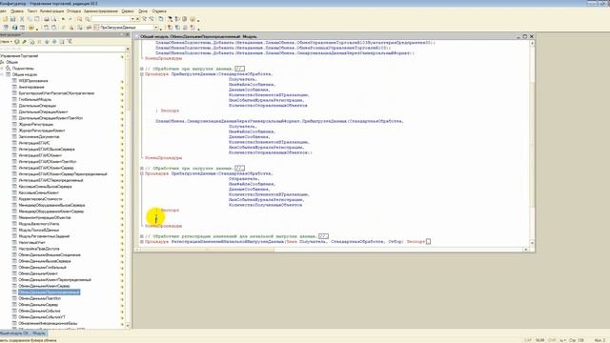The width and height of the screenshot is (610, 343).
Task: Switch to the module tab in the bottom window bar
Action: pyautogui.click(x=23, y=333)
